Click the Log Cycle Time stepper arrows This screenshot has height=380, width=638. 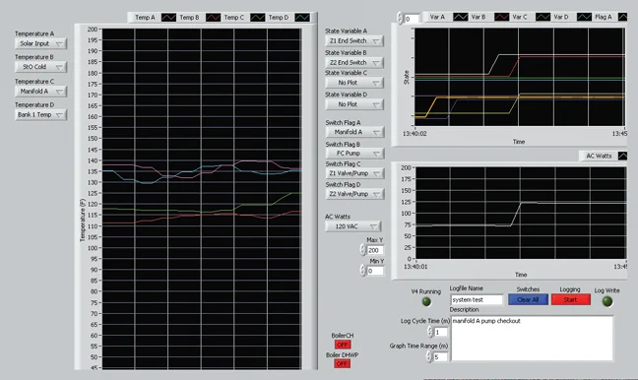coord(430,332)
